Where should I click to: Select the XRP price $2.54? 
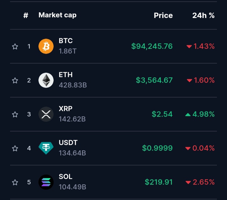pyautogui.click(x=162, y=114)
